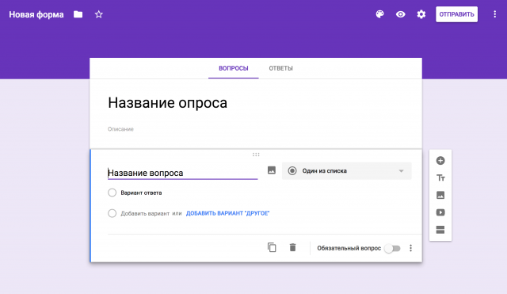Click the Описание field
Screen dimensions: 507x294
pos(120,129)
